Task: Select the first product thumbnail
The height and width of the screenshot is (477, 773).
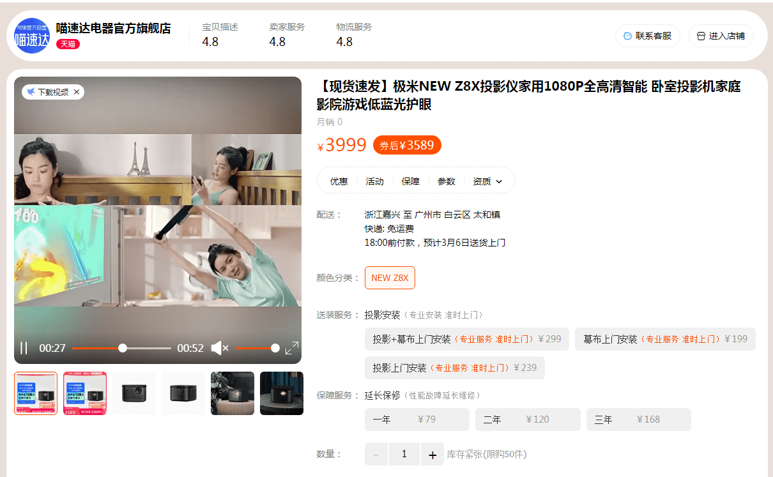Action: click(36, 393)
